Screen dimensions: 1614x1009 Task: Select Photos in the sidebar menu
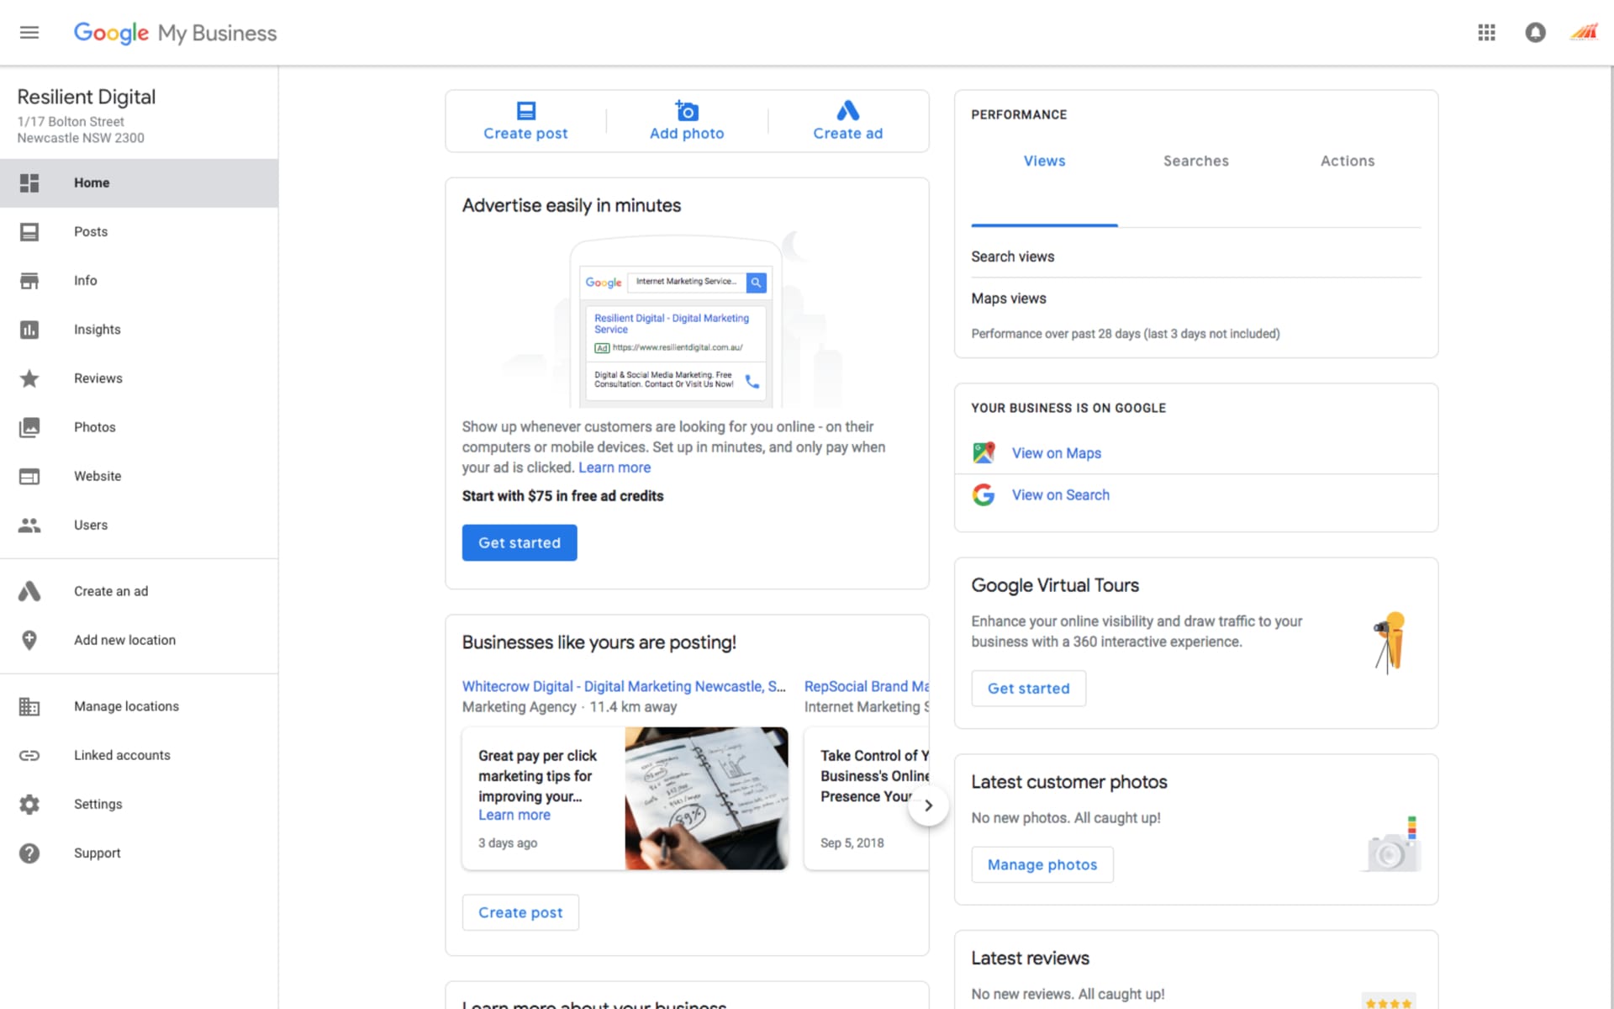pyautogui.click(x=139, y=427)
